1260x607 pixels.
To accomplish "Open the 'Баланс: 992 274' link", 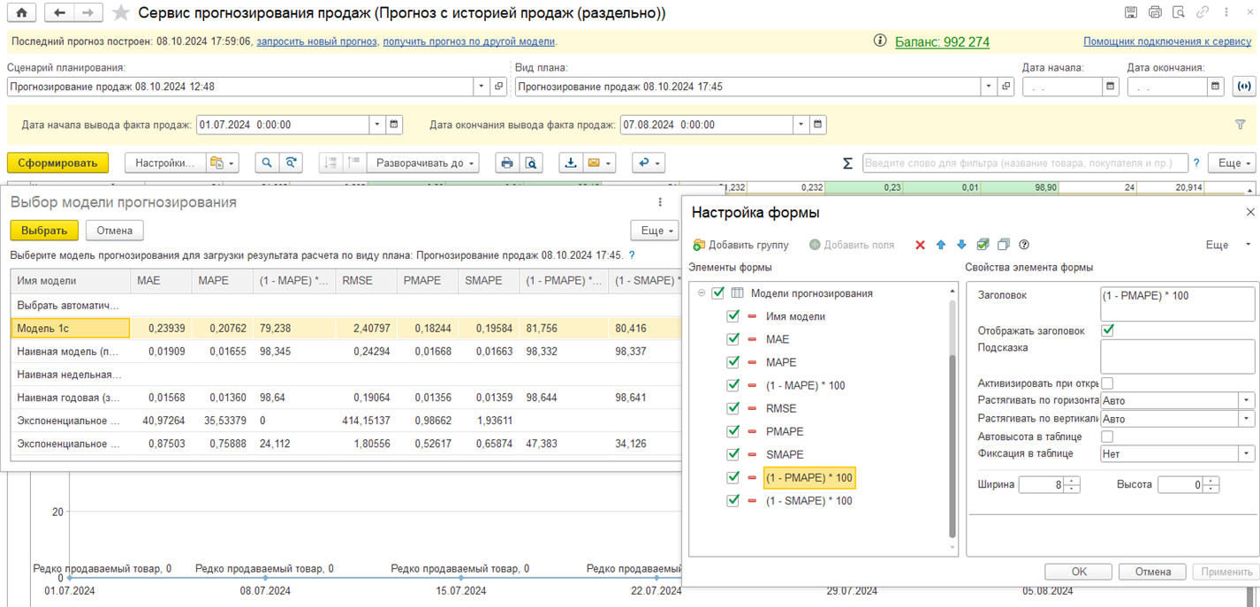I will [x=942, y=42].
